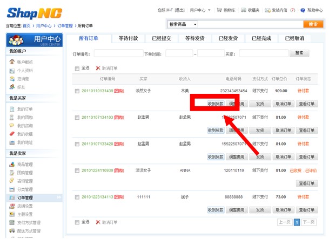The width and height of the screenshot is (329, 239).
Task: Switch to the 已经提交 tab
Action: pos(162,38)
